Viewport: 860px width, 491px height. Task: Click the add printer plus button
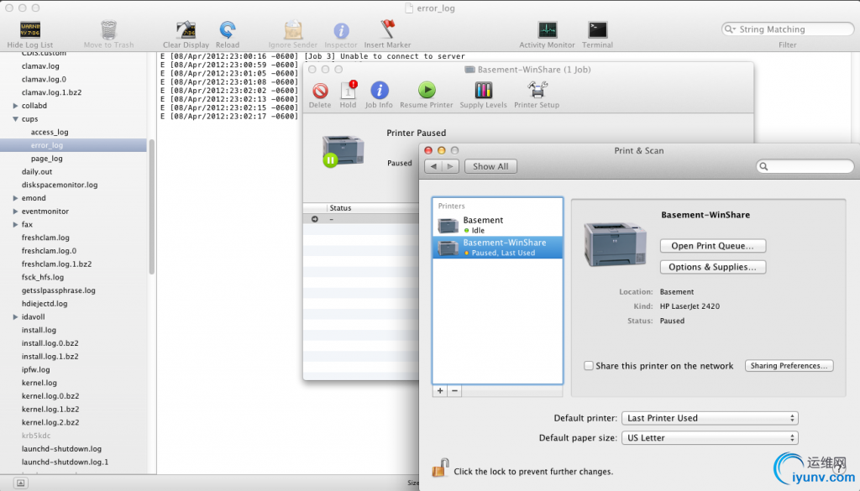click(440, 391)
